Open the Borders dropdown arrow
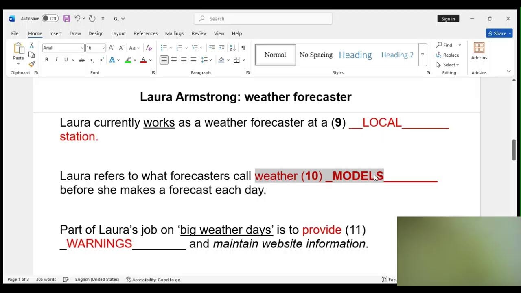 243,60
